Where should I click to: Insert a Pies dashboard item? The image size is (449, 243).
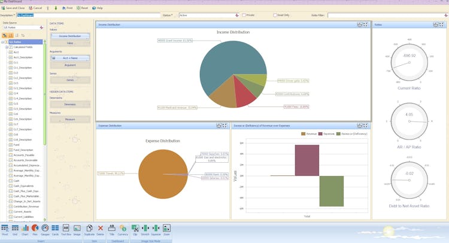(35, 230)
